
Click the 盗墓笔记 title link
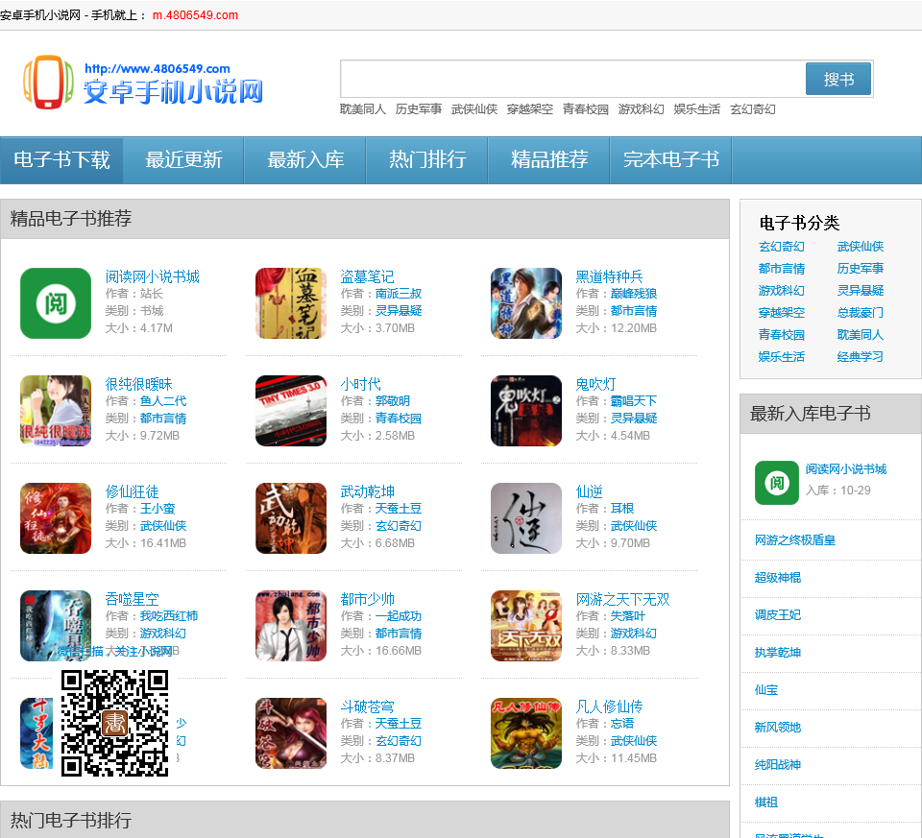click(367, 276)
